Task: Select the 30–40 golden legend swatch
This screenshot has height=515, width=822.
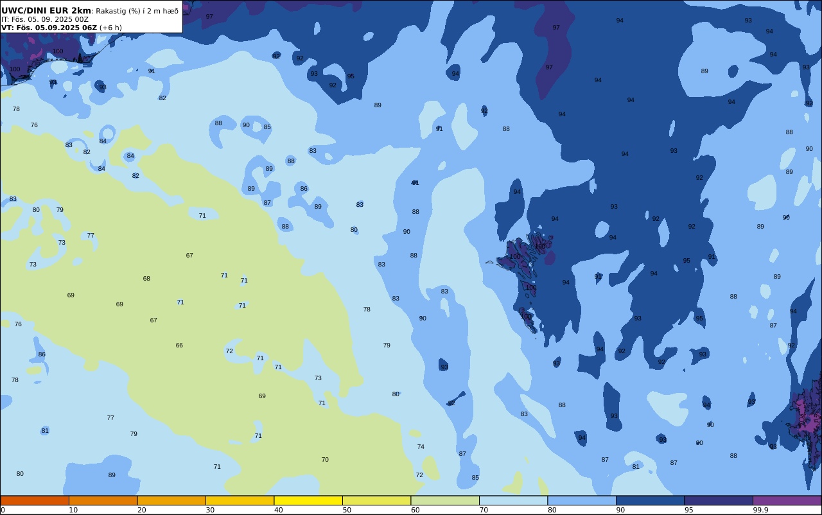Action: pos(240,500)
